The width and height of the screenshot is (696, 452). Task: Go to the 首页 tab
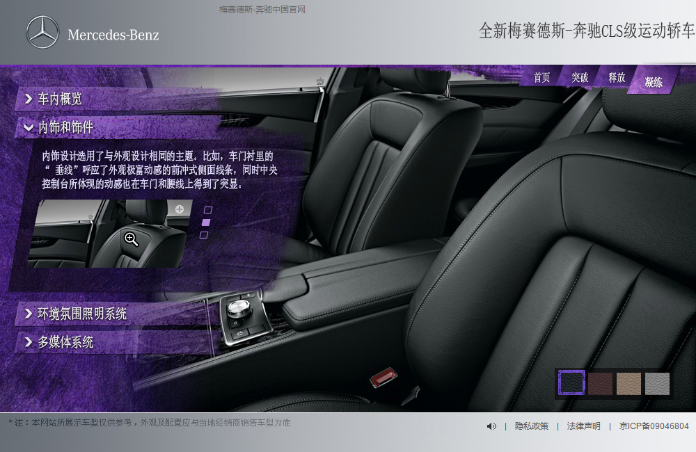click(541, 78)
